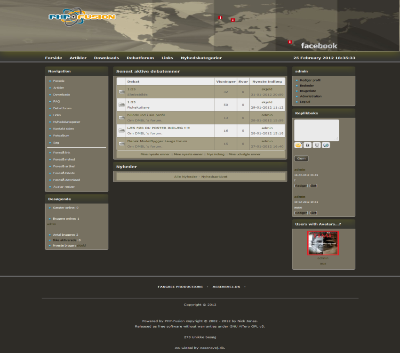Go to Nyhedskategorier in the top menu
The image size is (400, 353).
(x=201, y=58)
